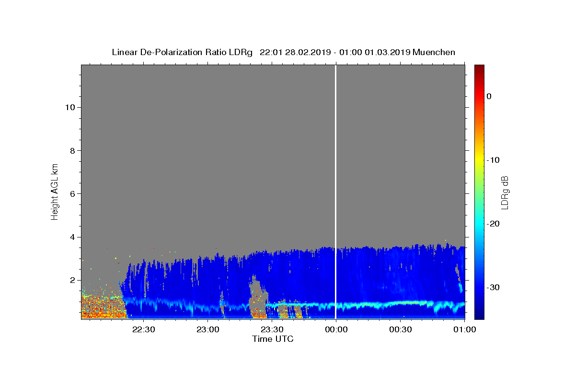This screenshot has width=575, height=383.
Task: Click the plot title 'Linear De-Polarization Ratio LDRg'
Action: (x=182, y=52)
